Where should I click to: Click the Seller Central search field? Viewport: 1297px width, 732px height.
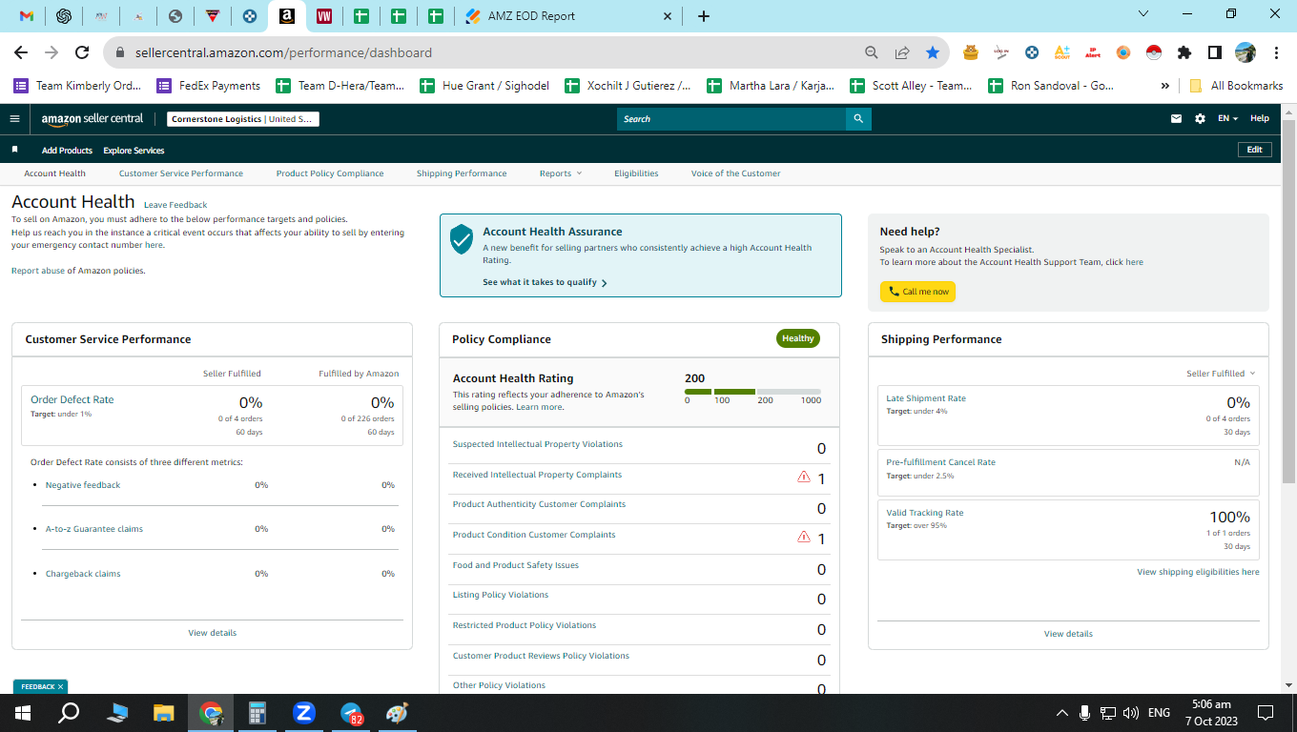point(731,119)
